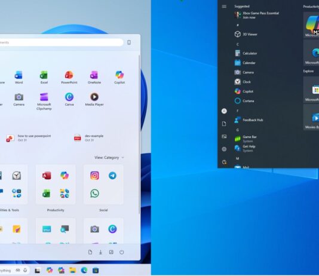Open Camera entry in Windows 10 app list

(244, 72)
